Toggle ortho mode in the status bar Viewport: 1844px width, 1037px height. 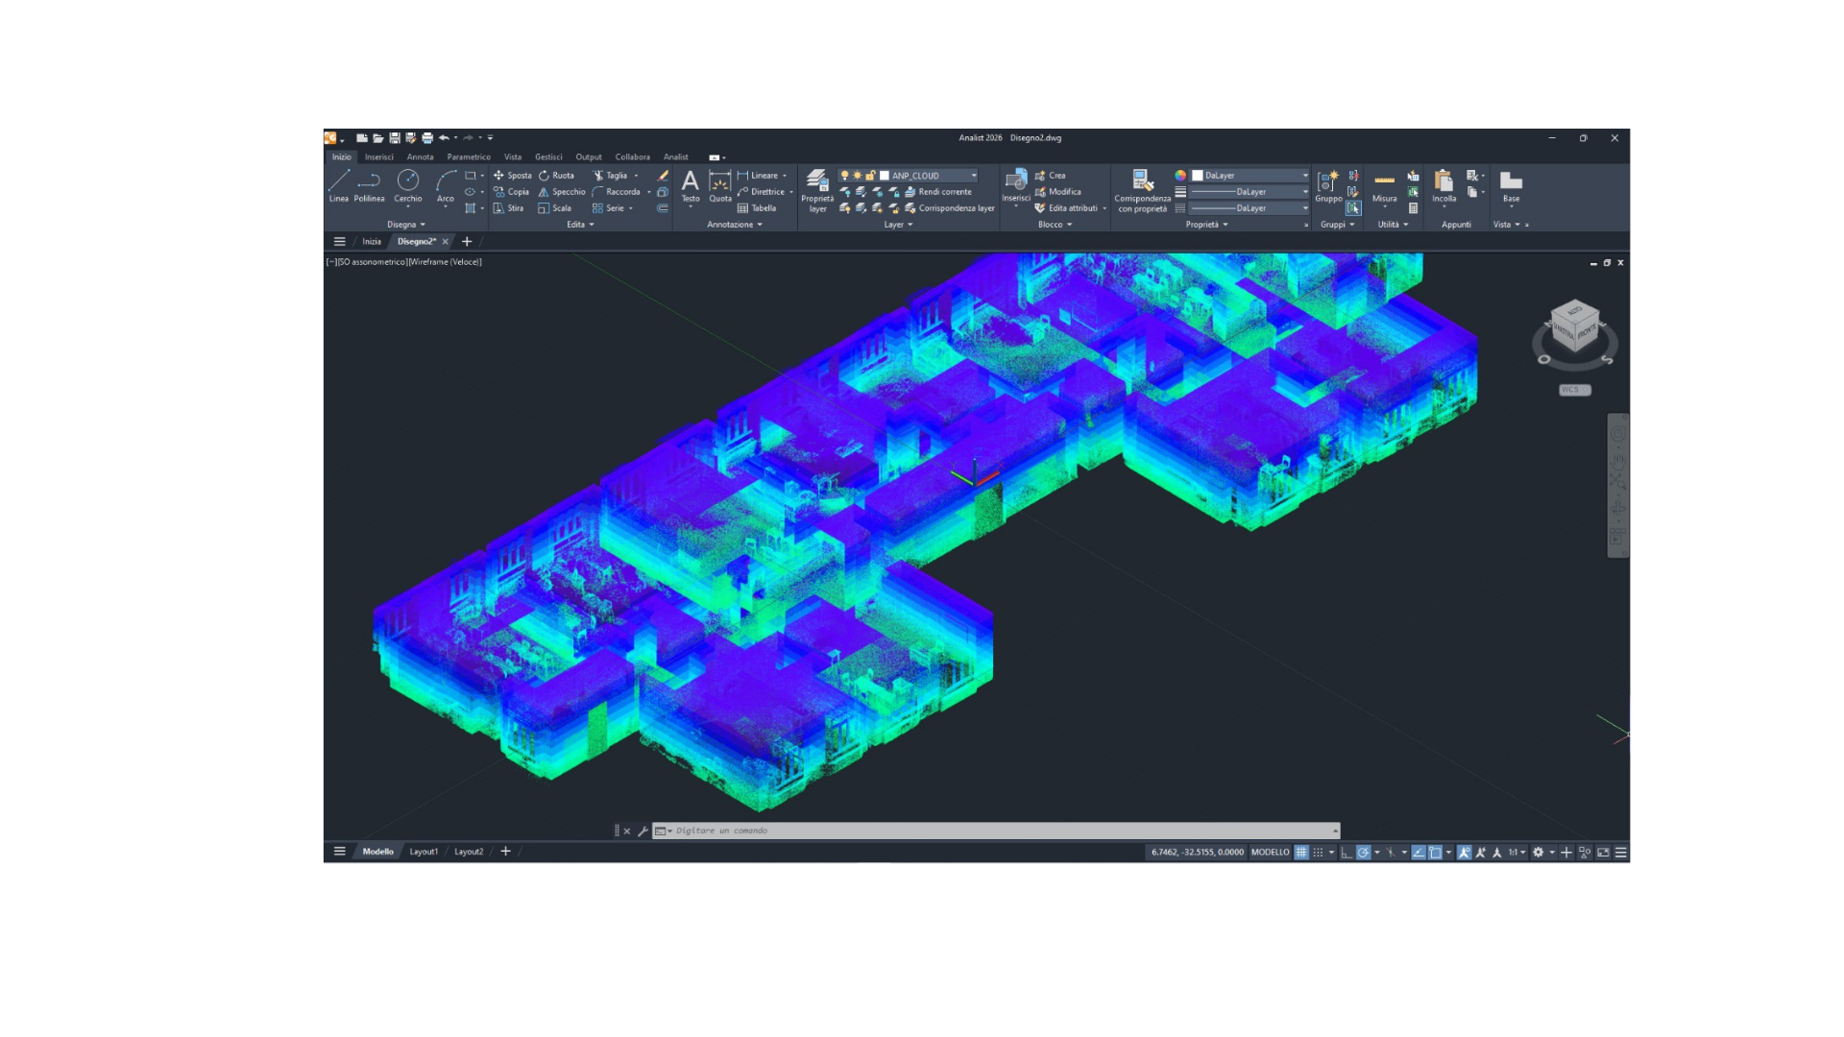pyautogui.click(x=1347, y=853)
